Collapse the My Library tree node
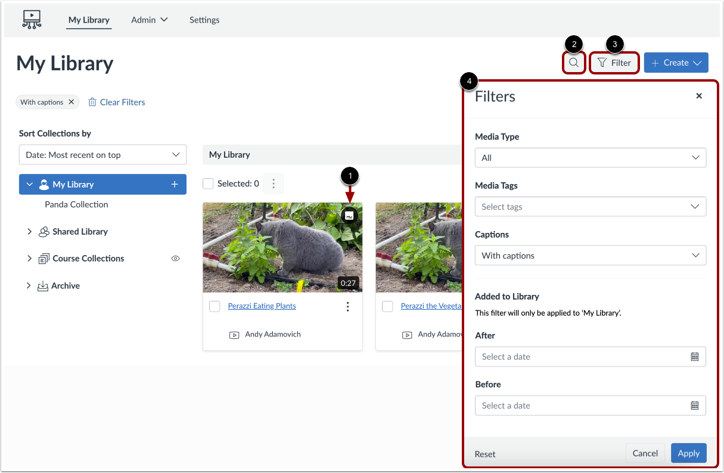Image resolution: width=724 pixels, height=473 pixels. (x=29, y=185)
